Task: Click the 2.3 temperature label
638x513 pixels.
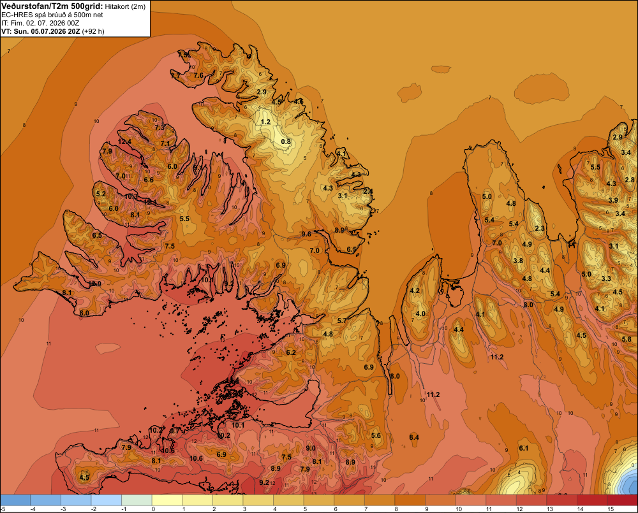Action: [x=540, y=228]
